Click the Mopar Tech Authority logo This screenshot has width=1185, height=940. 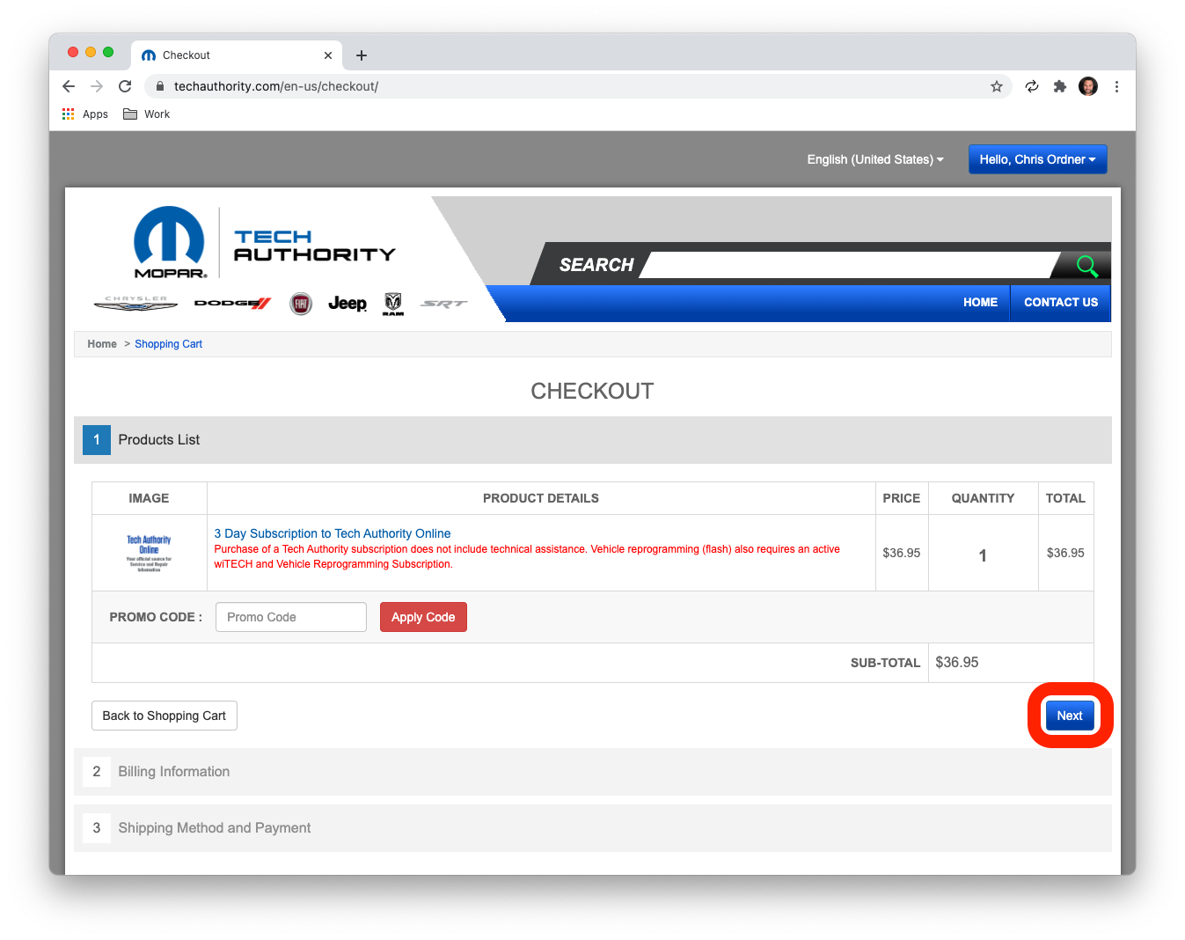[x=264, y=243]
